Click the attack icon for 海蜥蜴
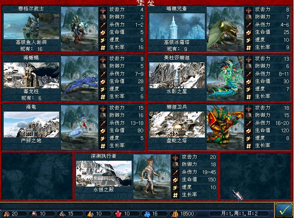 point(103,59)
